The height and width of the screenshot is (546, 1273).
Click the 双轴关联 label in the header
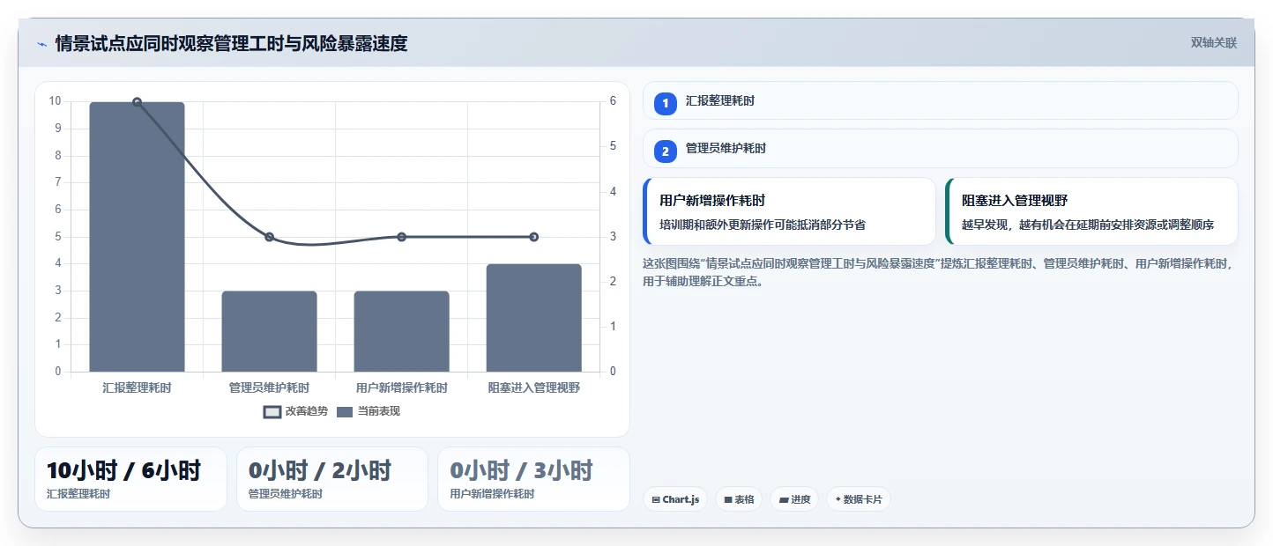[x=1214, y=43]
